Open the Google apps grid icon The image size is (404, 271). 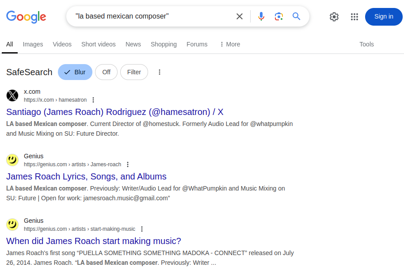click(354, 17)
